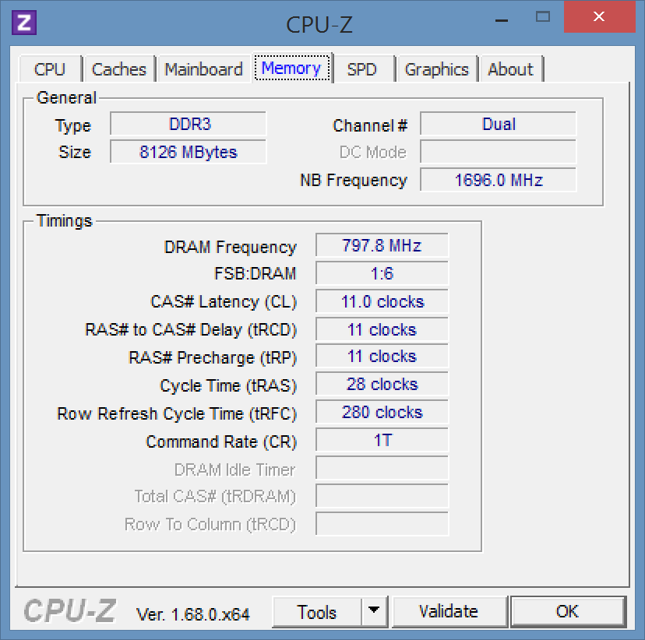Minimize the CPU-Z window
645x640 pixels.
[502, 19]
